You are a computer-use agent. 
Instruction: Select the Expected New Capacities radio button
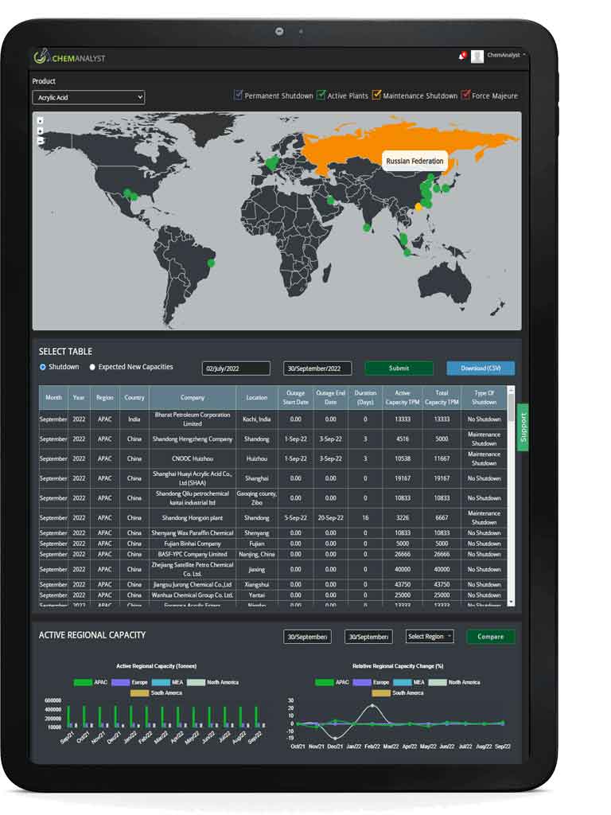coord(92,367)
